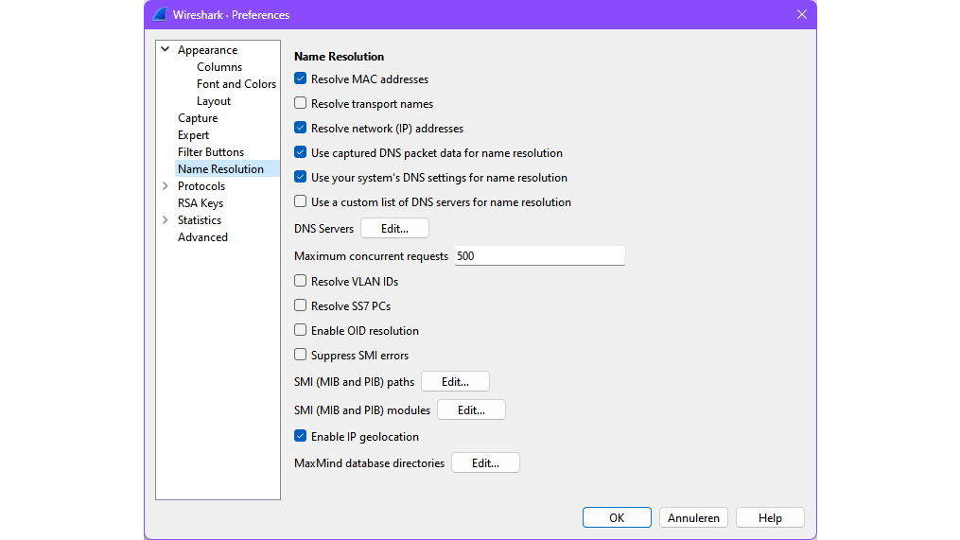Enable Resolve VLAN IDs checkbox
960x540 pixels.
tap(301, 282)
